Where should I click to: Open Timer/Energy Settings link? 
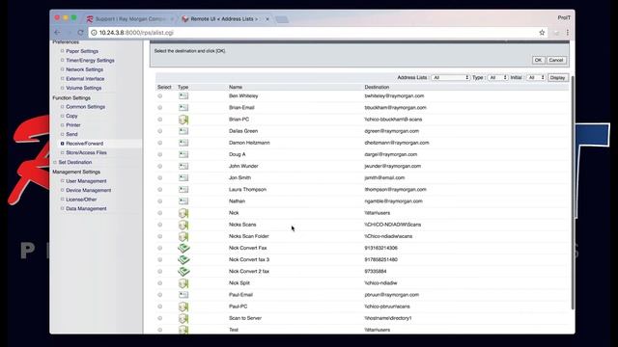click(x=90, y=60)
